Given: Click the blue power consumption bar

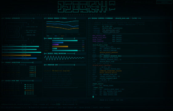Looking at the screenshot, I should 58,43.
